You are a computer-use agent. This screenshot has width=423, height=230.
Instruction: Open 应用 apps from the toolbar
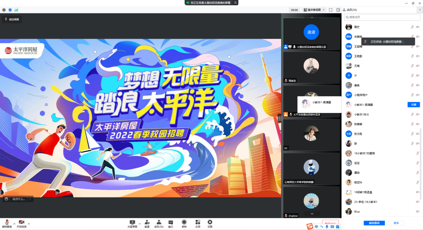(x=198, y=223)
